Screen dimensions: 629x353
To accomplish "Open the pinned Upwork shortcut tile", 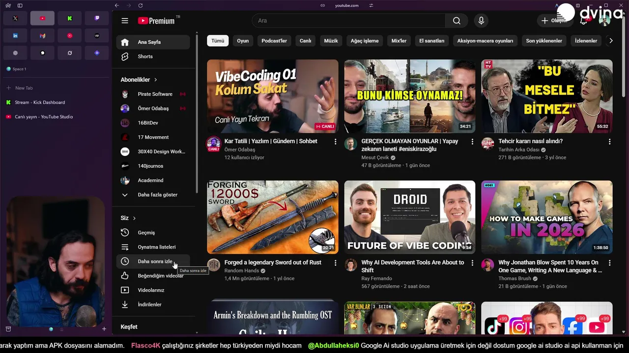I will (97, 36).
